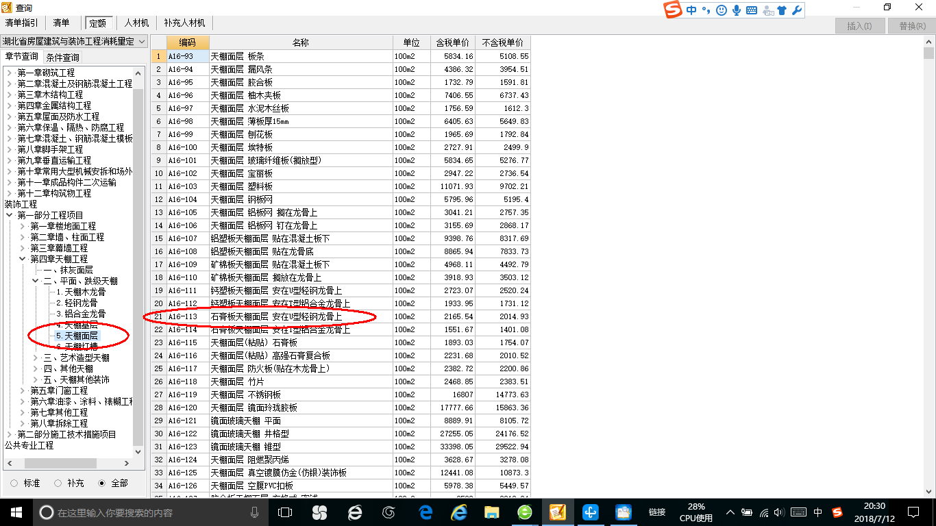This screenshot has height=526, width=936.
Task: Open Task View on the taskbar
Action: 285,512
